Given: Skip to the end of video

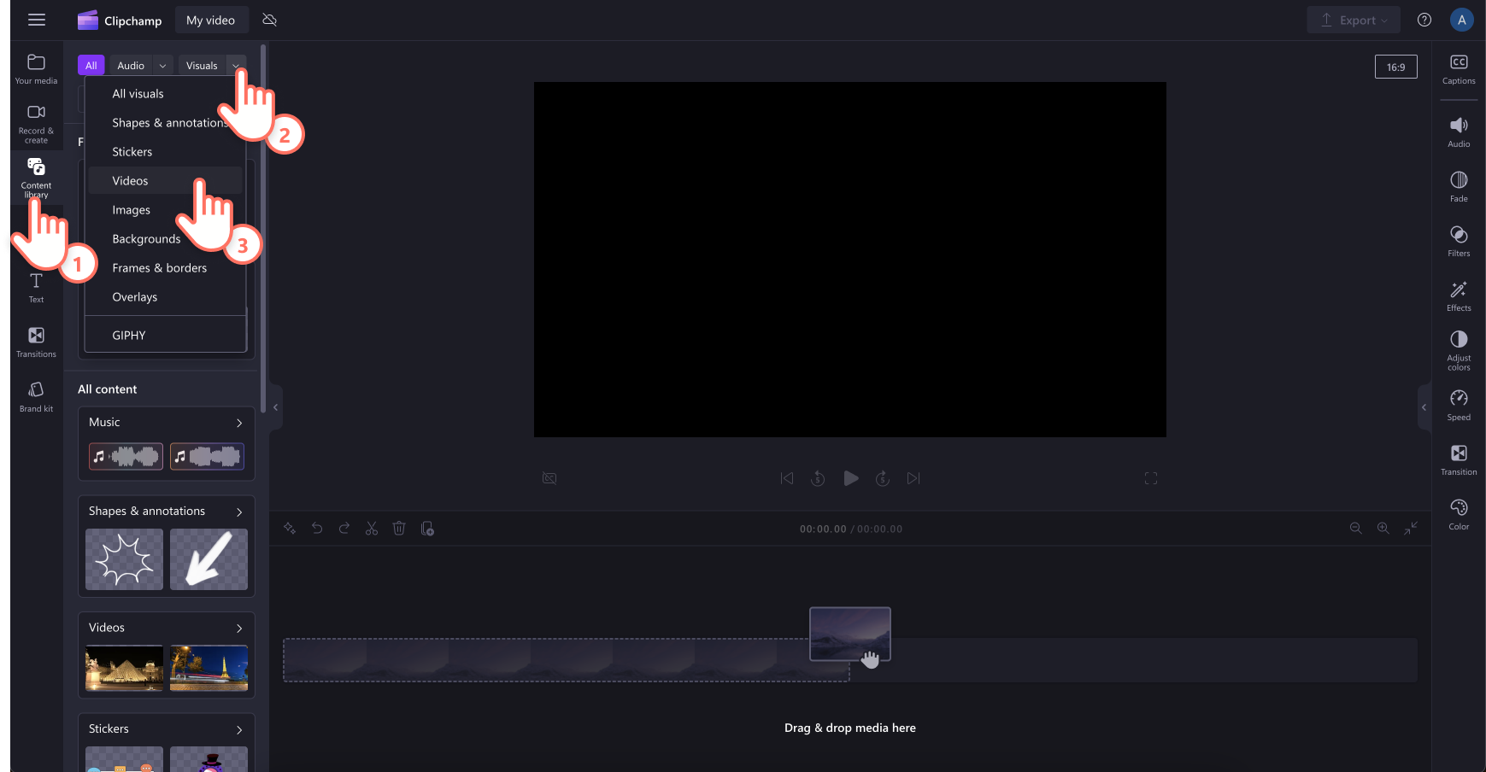Looking at the screenshot, I should 913,478.
